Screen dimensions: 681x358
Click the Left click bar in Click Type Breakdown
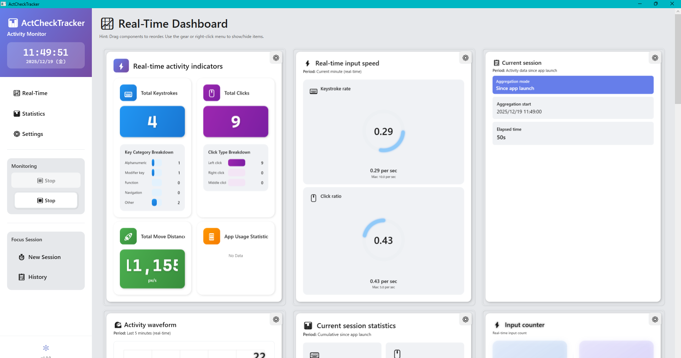(236, 163)
